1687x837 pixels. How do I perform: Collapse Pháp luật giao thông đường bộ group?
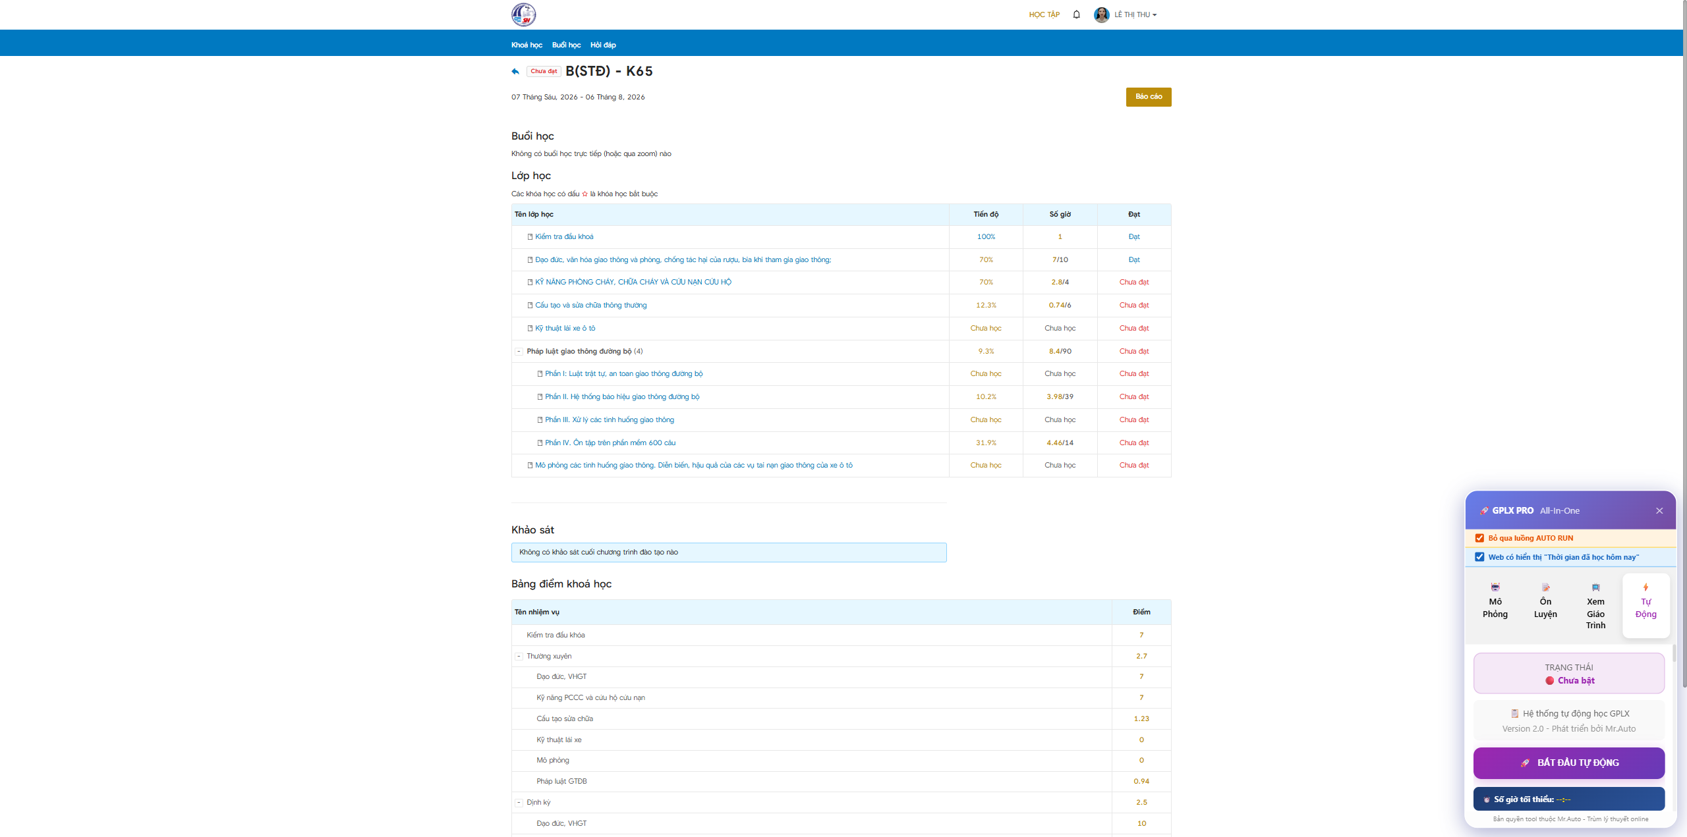point(519,351)
